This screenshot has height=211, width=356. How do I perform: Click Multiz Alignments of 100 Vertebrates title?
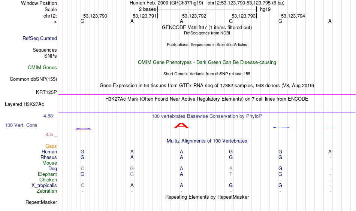click(x=207, y=141)
